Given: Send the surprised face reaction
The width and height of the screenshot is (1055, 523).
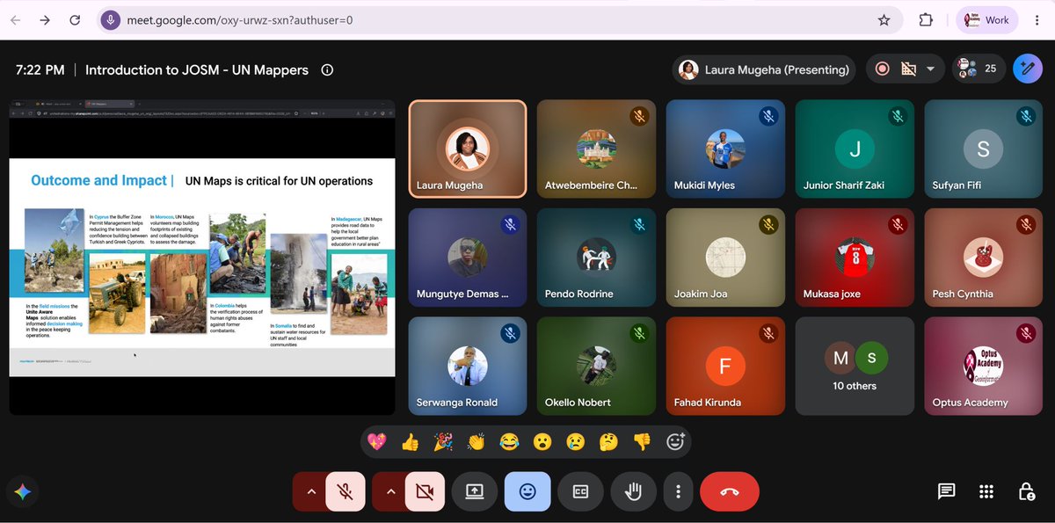Looking at the screenshot, I should tap(542, 441).
